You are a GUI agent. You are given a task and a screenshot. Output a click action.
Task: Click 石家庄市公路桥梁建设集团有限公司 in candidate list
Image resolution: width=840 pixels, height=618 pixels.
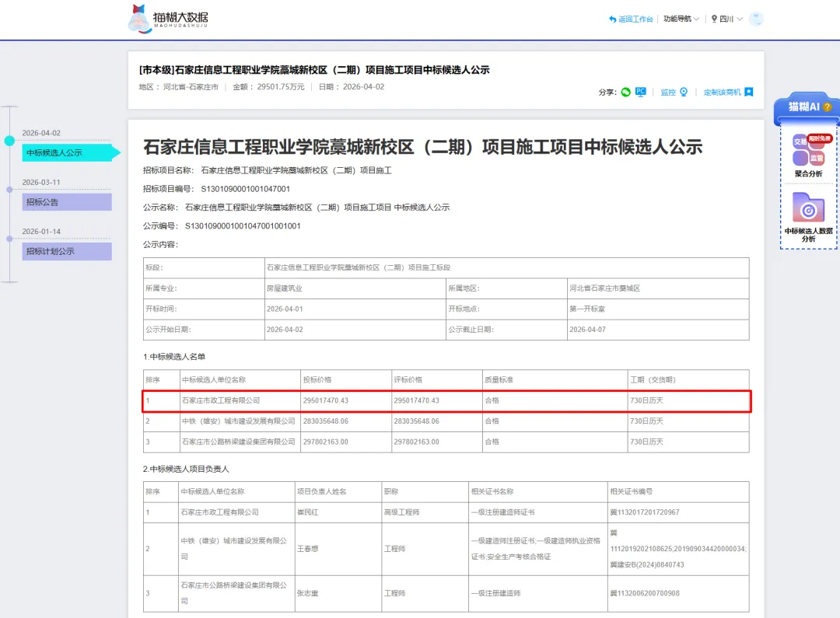[x=239, y=442]
